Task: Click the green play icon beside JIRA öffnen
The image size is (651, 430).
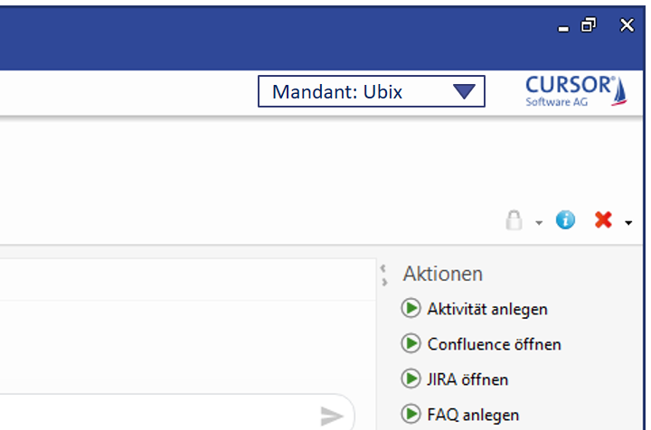Action: click(x=411, y=379)
